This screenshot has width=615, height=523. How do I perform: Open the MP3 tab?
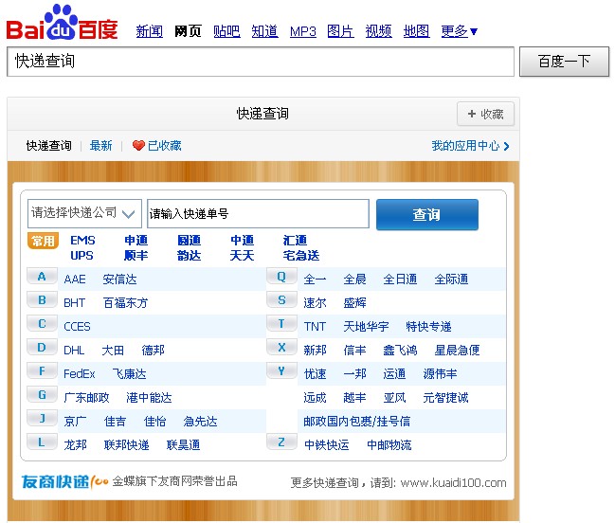[303, 31]
